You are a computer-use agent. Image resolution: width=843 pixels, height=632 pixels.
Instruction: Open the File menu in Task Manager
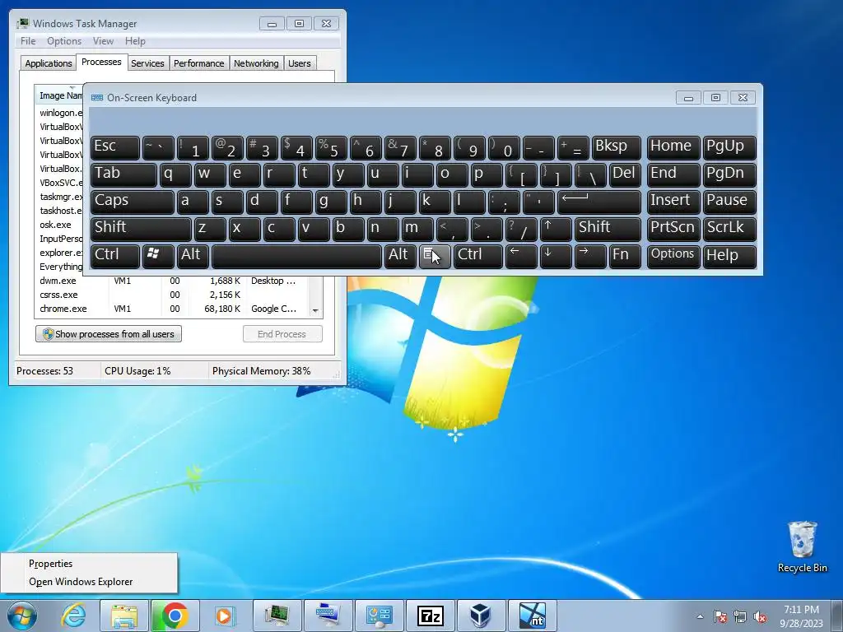pyautogui.click(x=28, y=41)
